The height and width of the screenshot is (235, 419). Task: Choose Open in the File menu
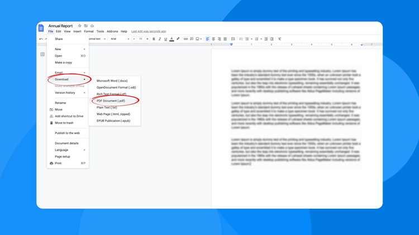[x=68, y=56]
